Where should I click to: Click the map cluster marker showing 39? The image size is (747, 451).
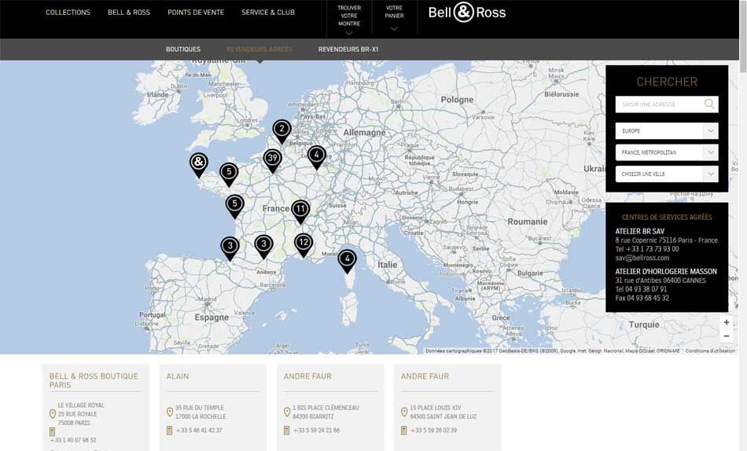pos(272,159)
